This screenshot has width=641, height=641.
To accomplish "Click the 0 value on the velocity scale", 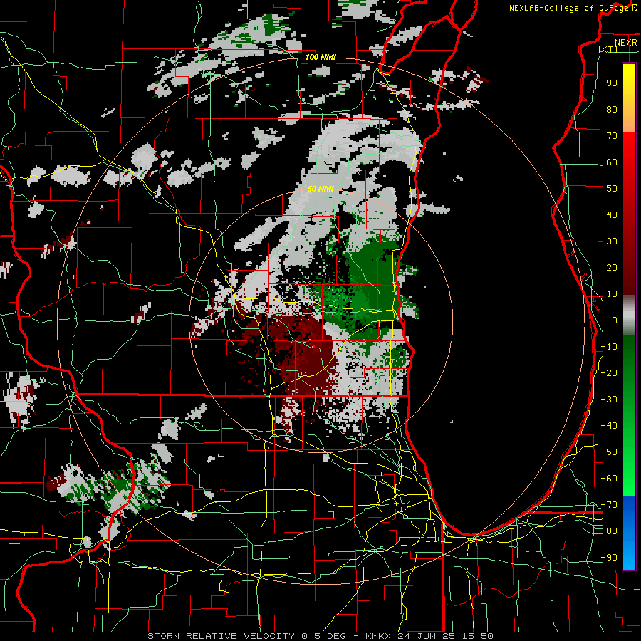I will click(615, 320).
